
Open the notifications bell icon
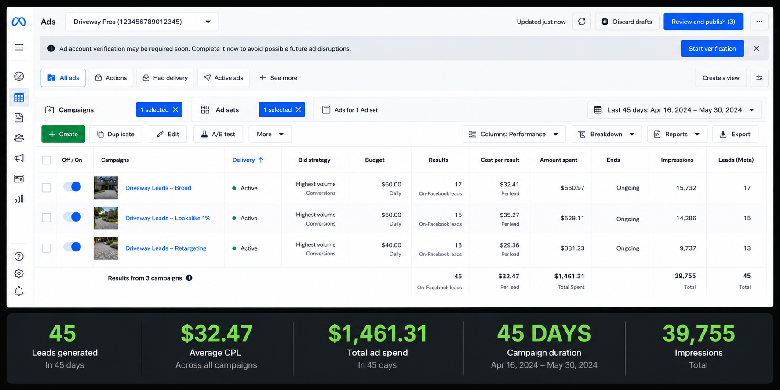19,291
